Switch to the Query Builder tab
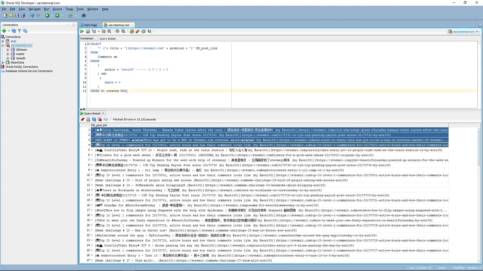The image size is (483, 271). pos(108,38)
